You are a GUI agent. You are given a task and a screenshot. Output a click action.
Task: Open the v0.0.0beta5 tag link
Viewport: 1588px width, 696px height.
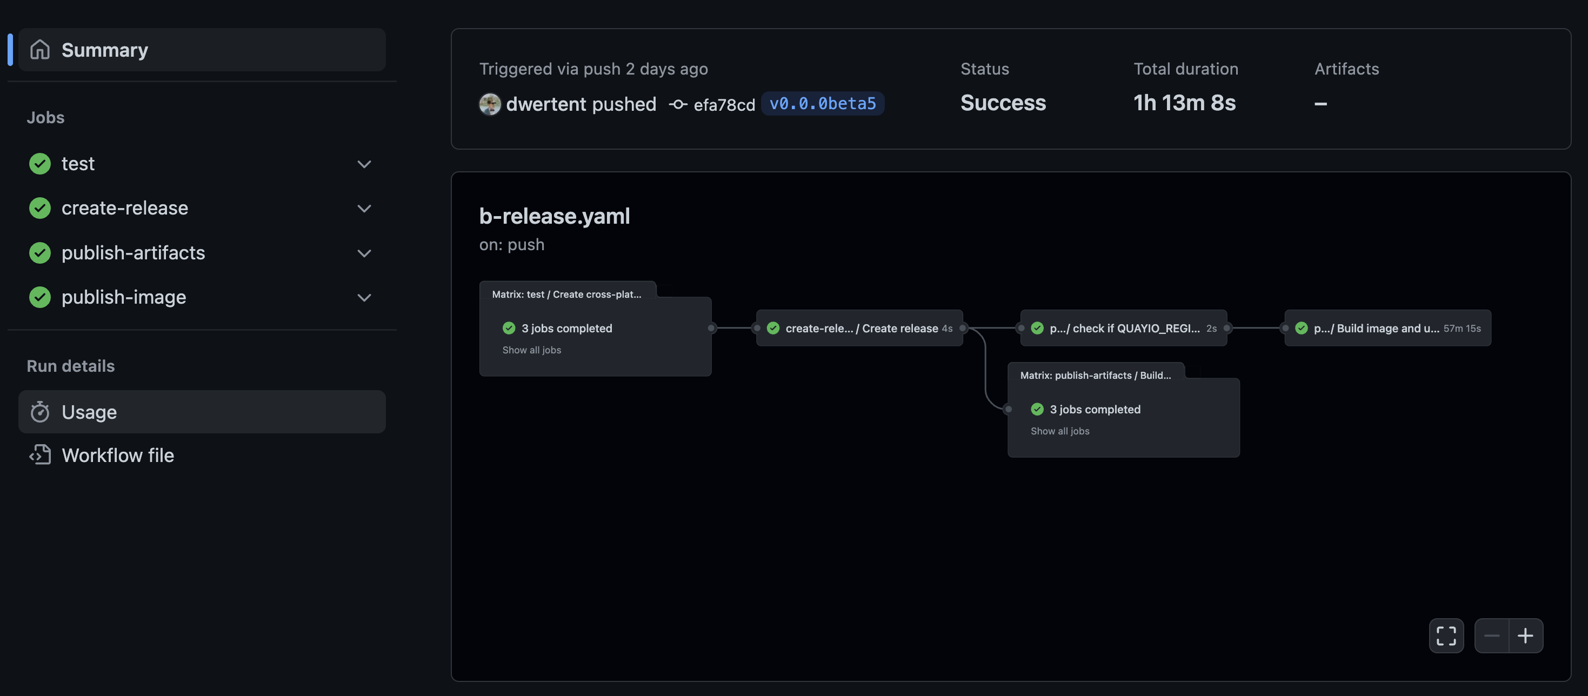tap(822, 104)
